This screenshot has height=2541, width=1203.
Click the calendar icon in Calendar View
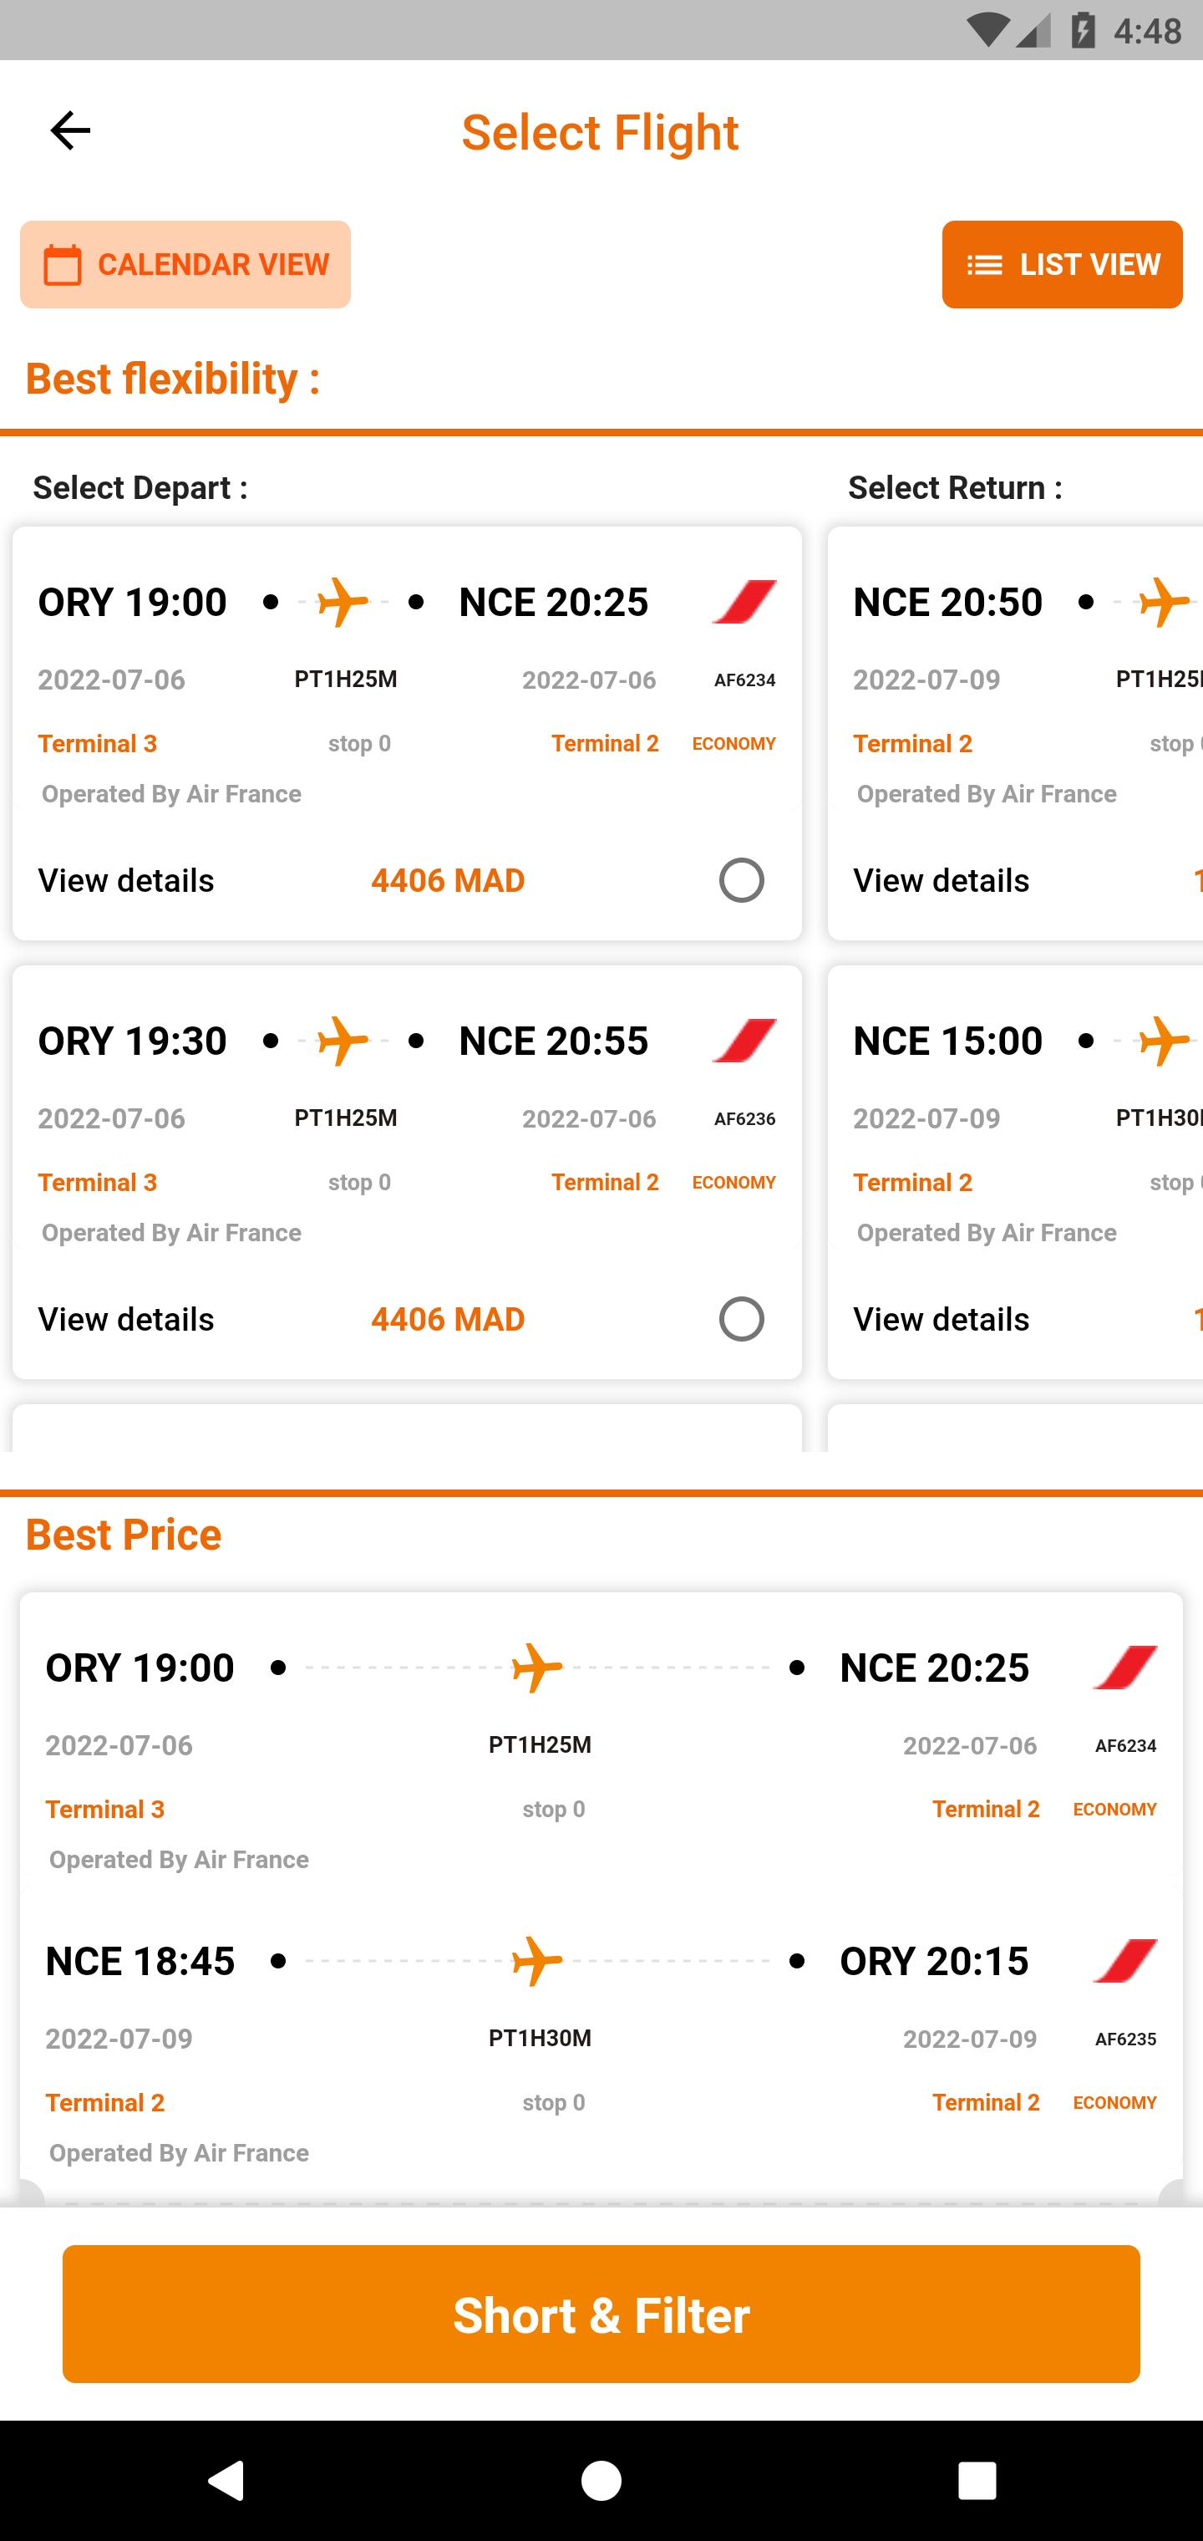point(63,264)
